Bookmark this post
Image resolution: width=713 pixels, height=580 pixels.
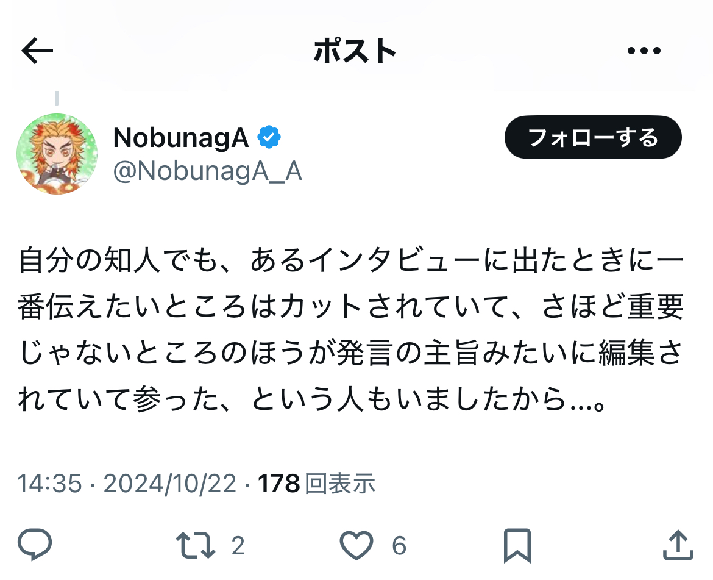tap(517, 545)
